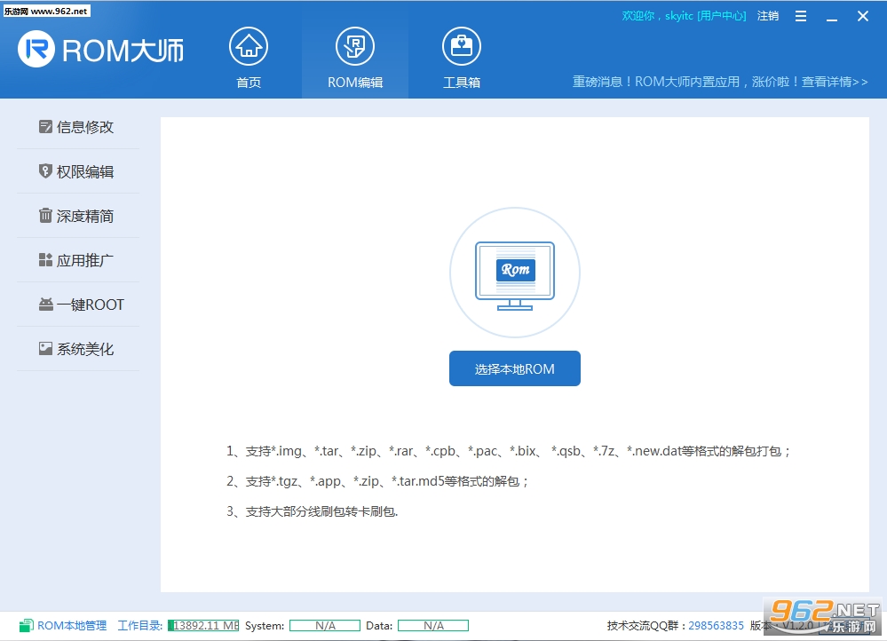Open the 首页 home icon
887x641 pixels.
249,46
